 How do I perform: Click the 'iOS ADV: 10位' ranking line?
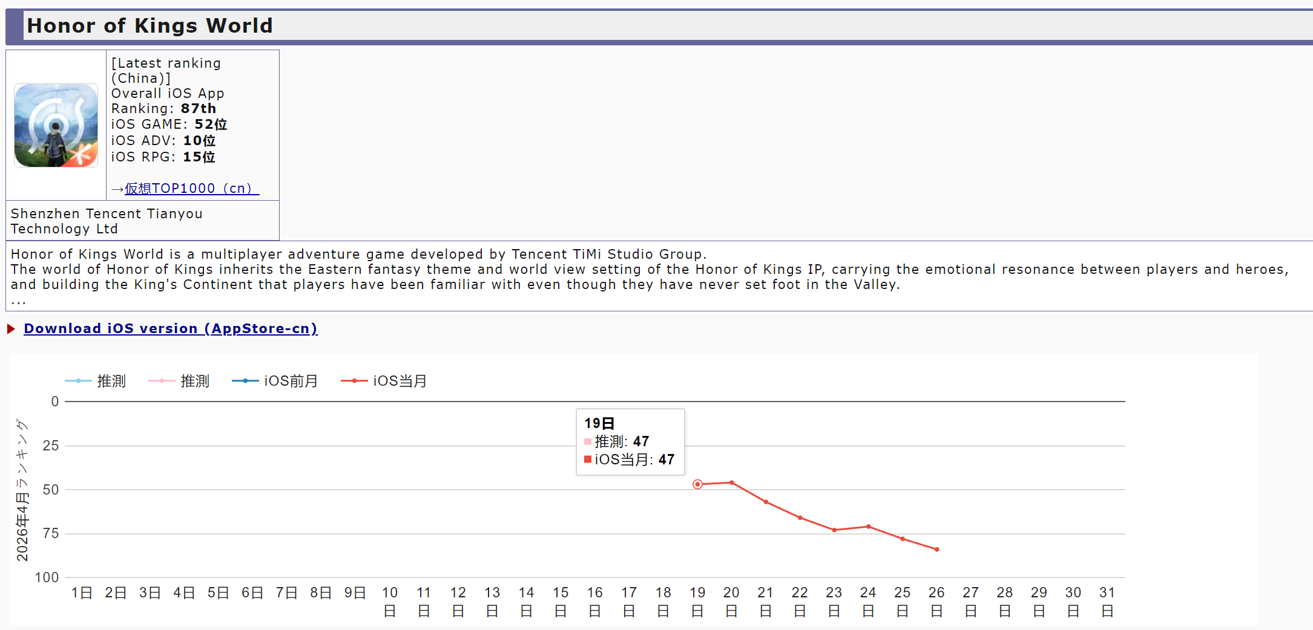(x=163, y=140)
